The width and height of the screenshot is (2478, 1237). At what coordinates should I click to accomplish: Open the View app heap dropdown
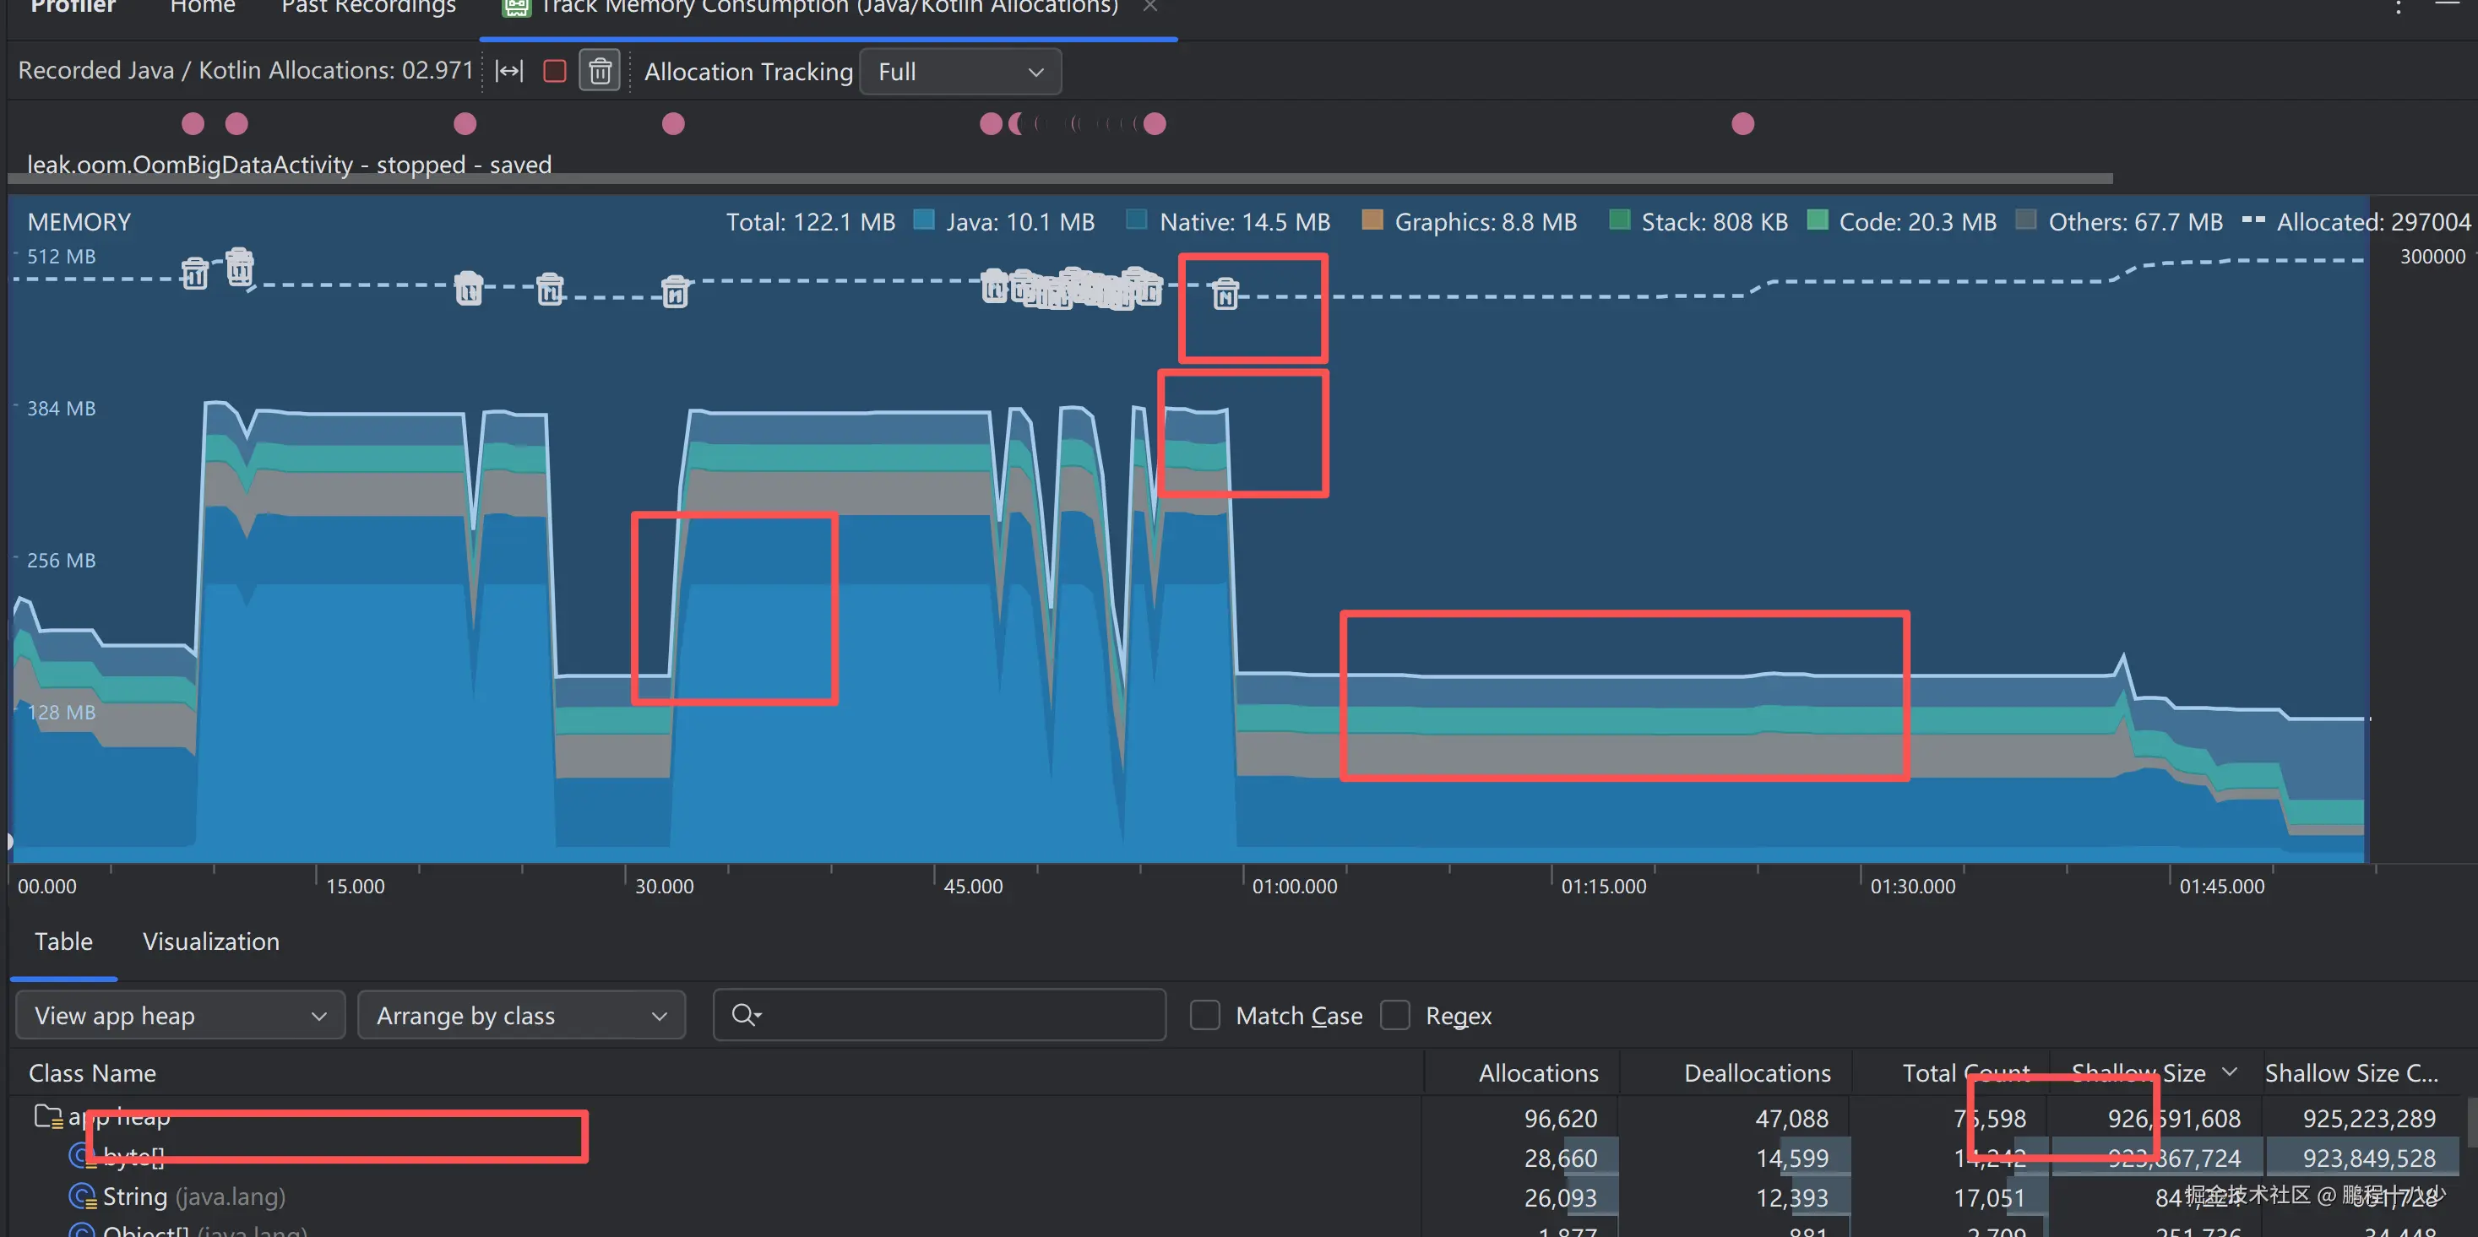pyautogui.click(x=180, y=1016)
